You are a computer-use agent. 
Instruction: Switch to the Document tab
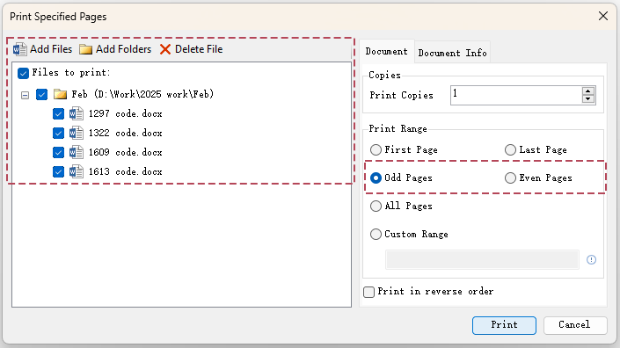(x=386, y=51)
